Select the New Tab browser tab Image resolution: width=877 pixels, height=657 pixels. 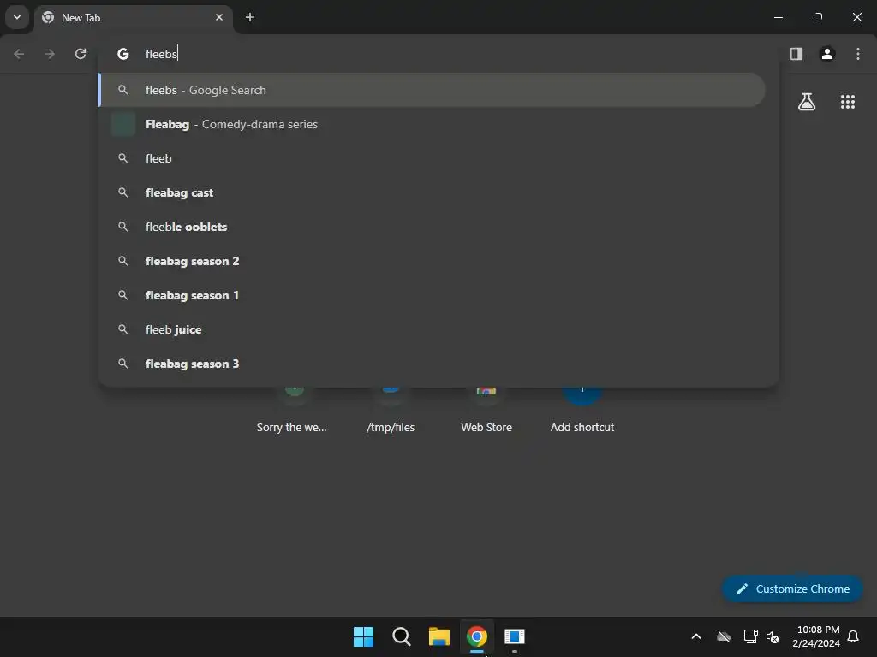[134, 18]
